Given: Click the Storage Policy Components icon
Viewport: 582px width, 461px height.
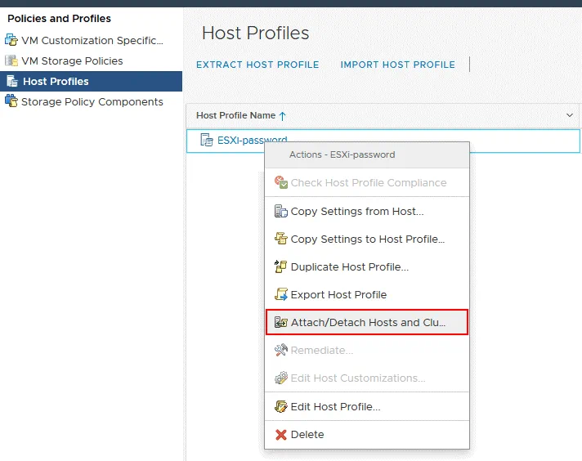Looking at the screenshot, I should [11, 101].
